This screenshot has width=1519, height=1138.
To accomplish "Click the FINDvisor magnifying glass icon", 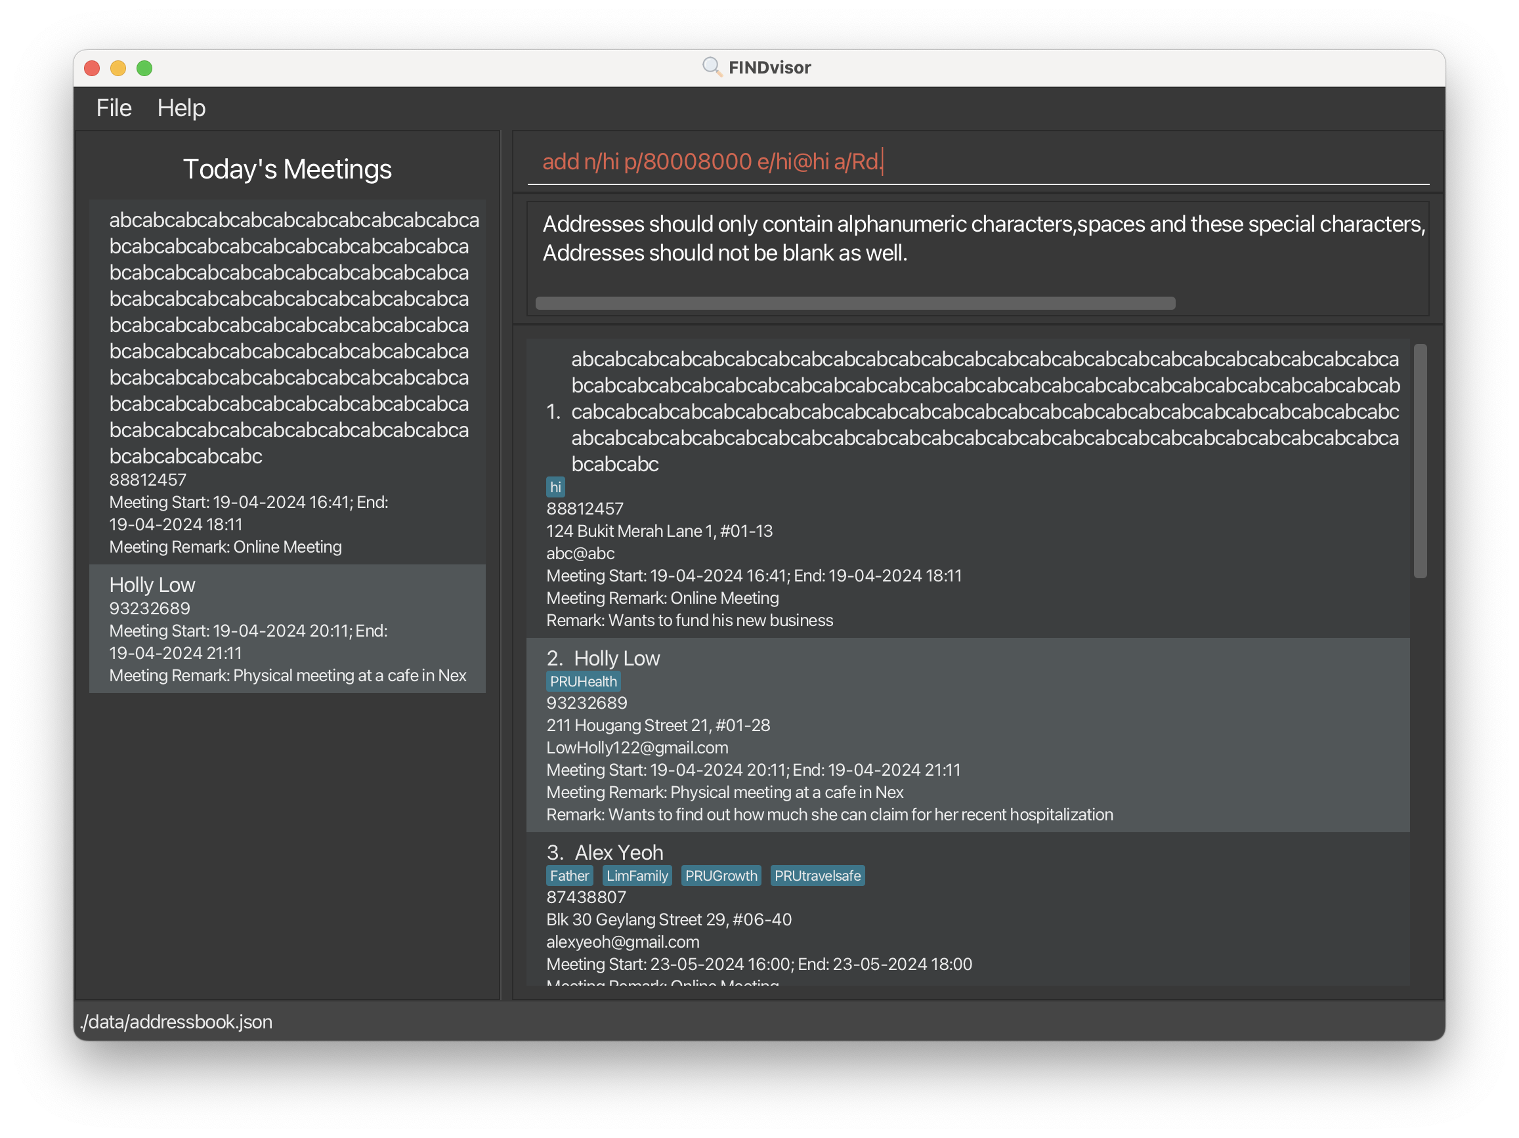I will point(712,66).
